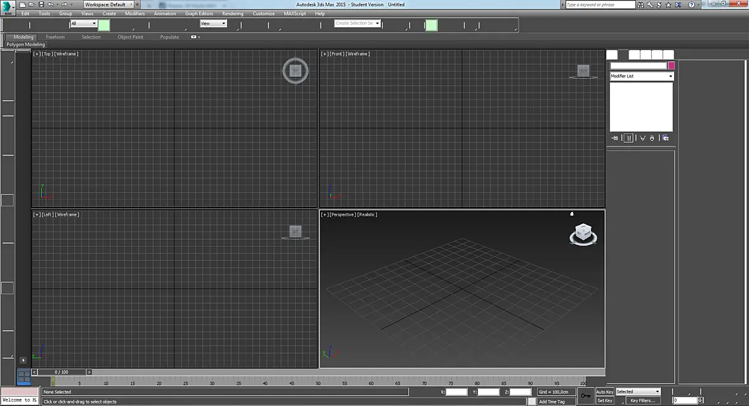Click the X coordinate input field
The height and width of the screenshot is (406, 749).
coord(456,391)
